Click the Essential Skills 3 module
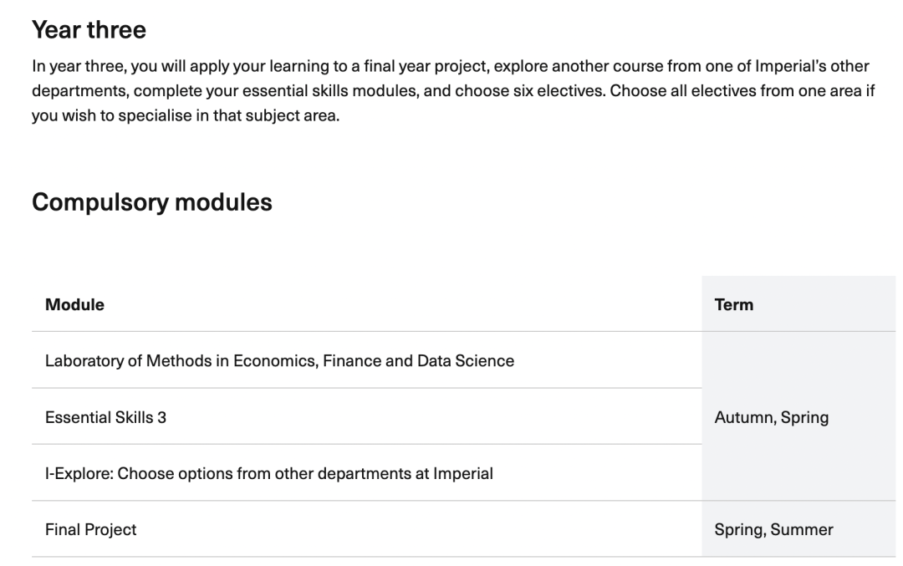The width and height of the screenshot is (903, 566). tap(106, 417)
